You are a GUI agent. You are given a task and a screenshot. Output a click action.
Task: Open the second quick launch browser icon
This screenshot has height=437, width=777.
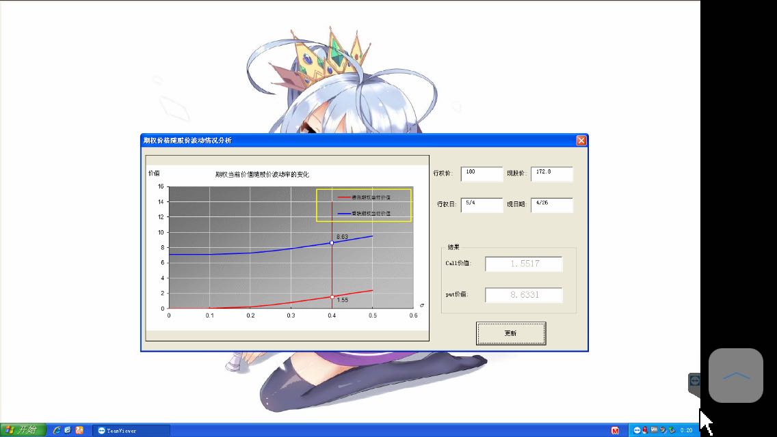click(x=68, y=430)
